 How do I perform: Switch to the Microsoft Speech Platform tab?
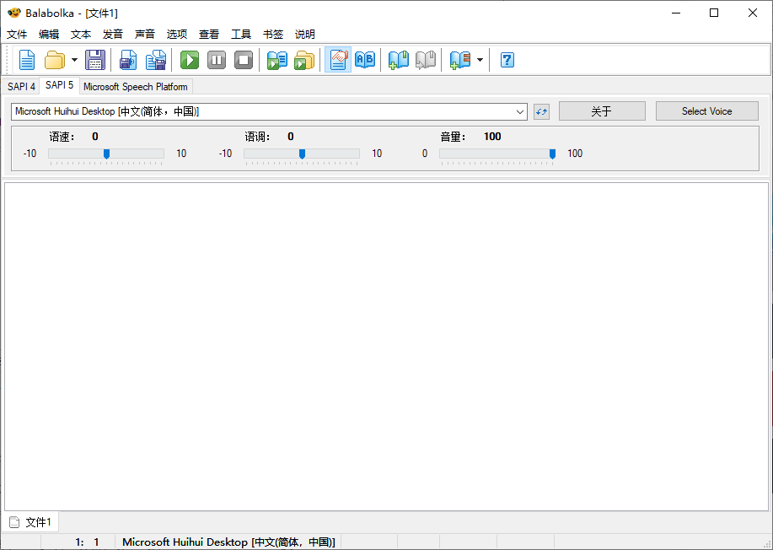tap(135, 86)
